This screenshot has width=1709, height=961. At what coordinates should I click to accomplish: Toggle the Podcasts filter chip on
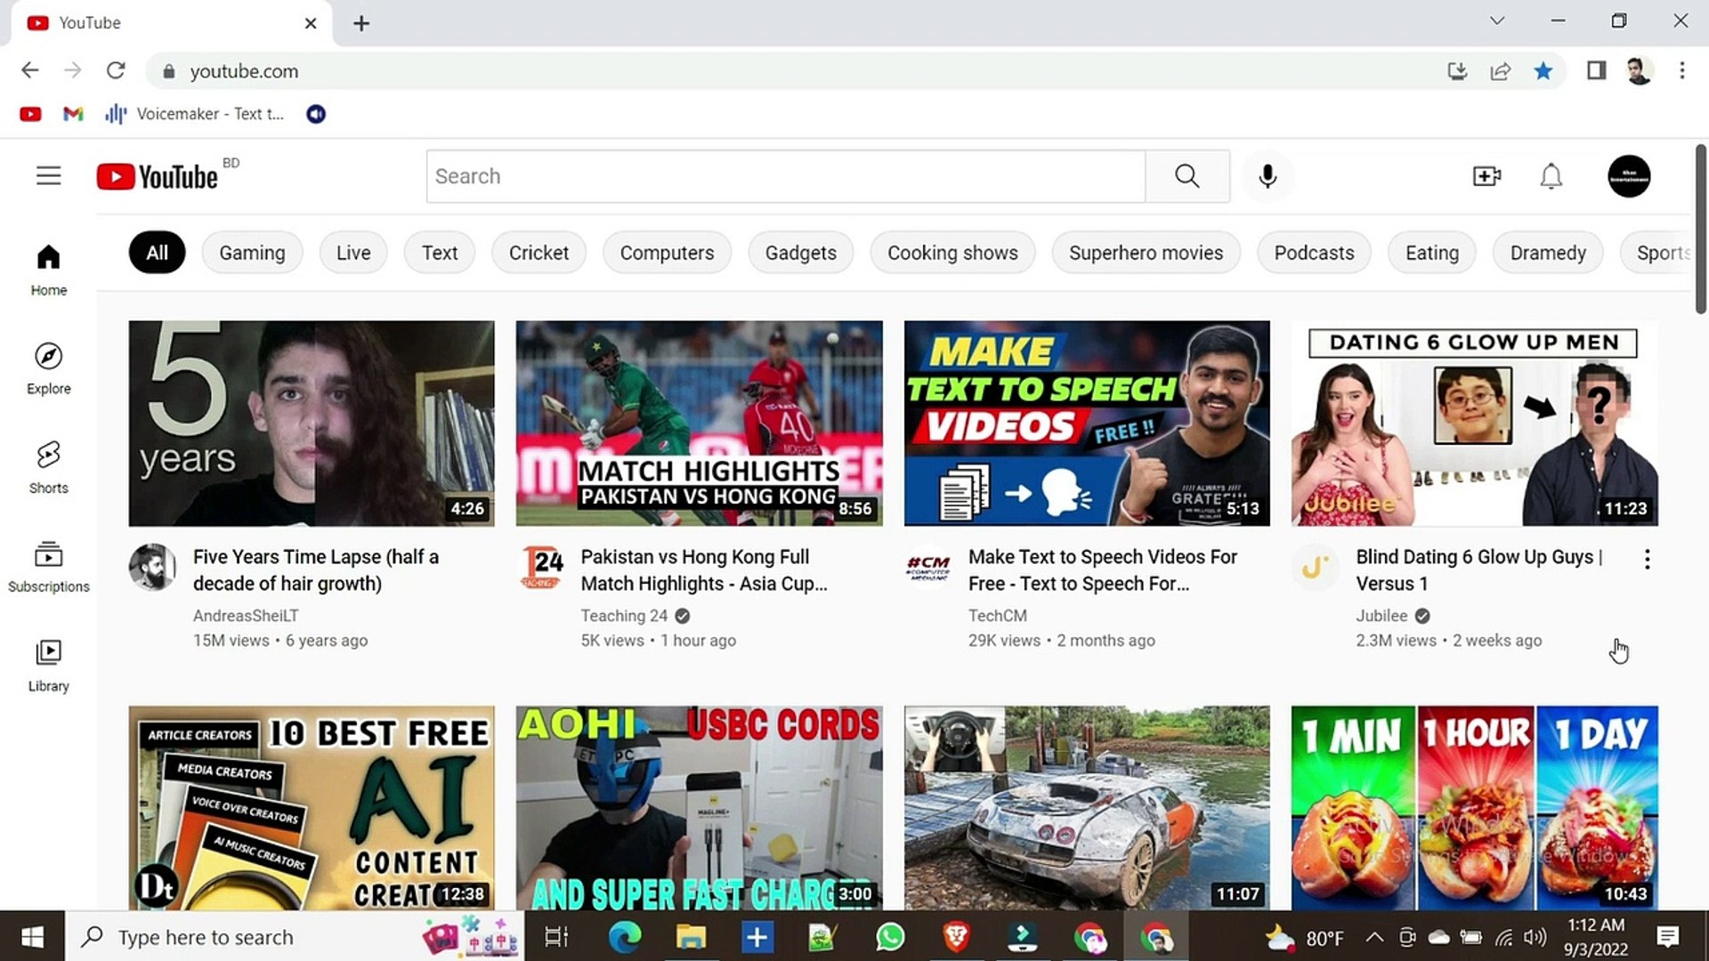pos(1314,253)
